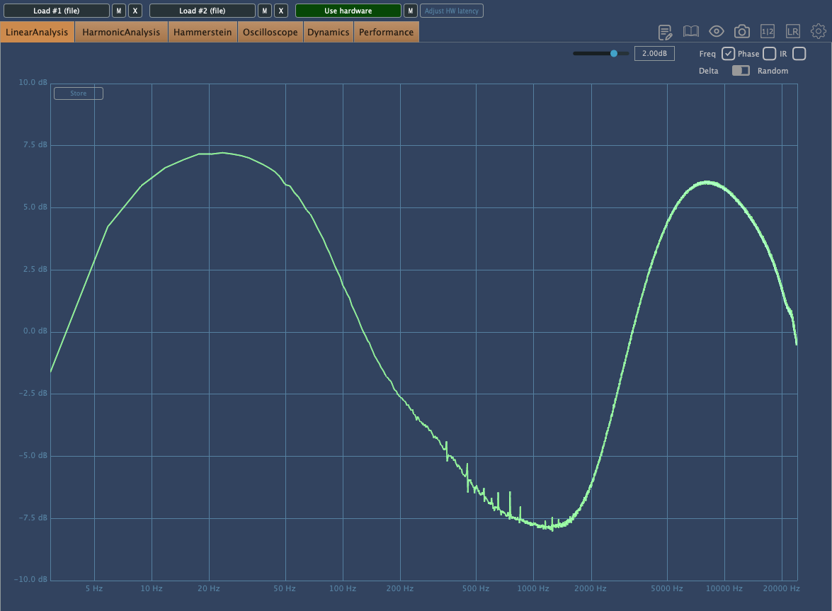Viewport: 832px width, 611px height.
Task: Click the eye view icon
Action: 716,31
